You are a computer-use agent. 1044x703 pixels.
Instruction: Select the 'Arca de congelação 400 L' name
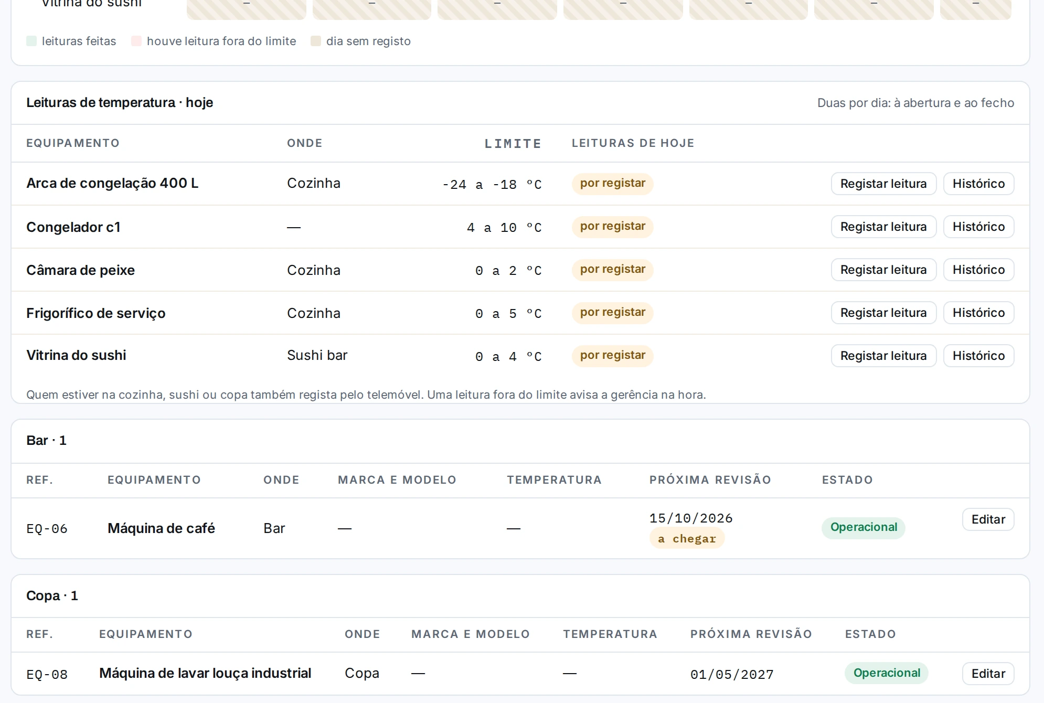(x=112, y=183)
